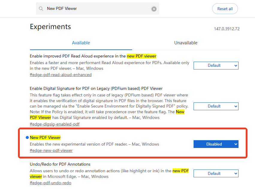This screenshot has width=255, height=189.
Task: Open the #edge-new-pdf-viewer link
Action: (x=51, y=150)
